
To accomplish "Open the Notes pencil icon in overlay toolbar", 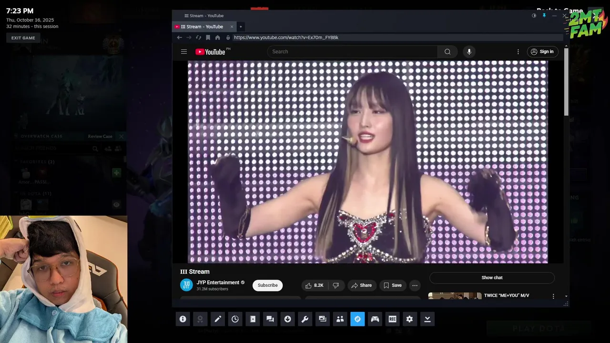I will pyautogui.click(x=218, y=319).
